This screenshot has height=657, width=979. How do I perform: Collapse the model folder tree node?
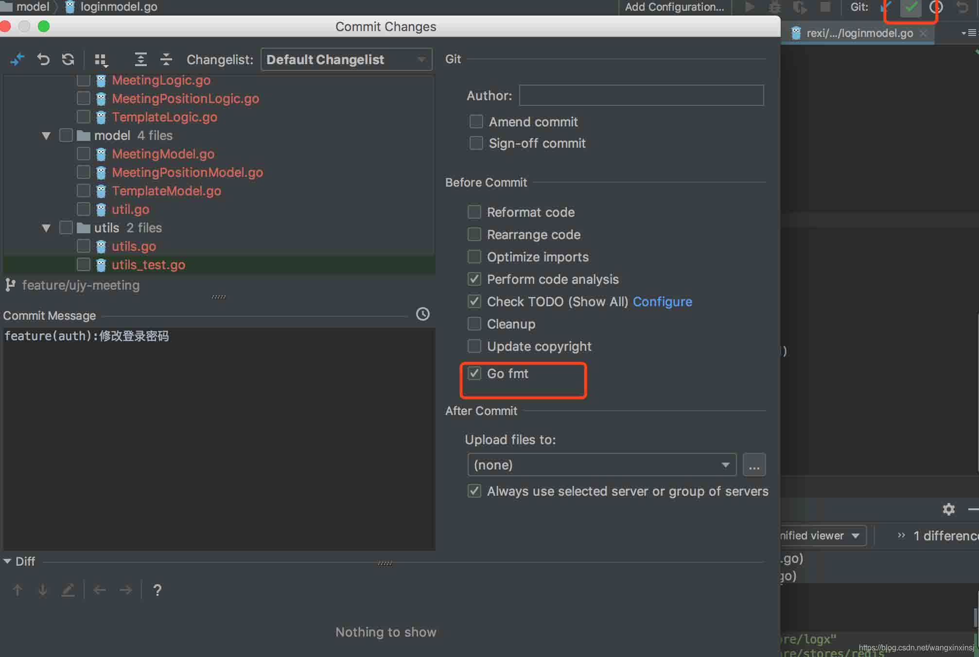tap(46, 136)
